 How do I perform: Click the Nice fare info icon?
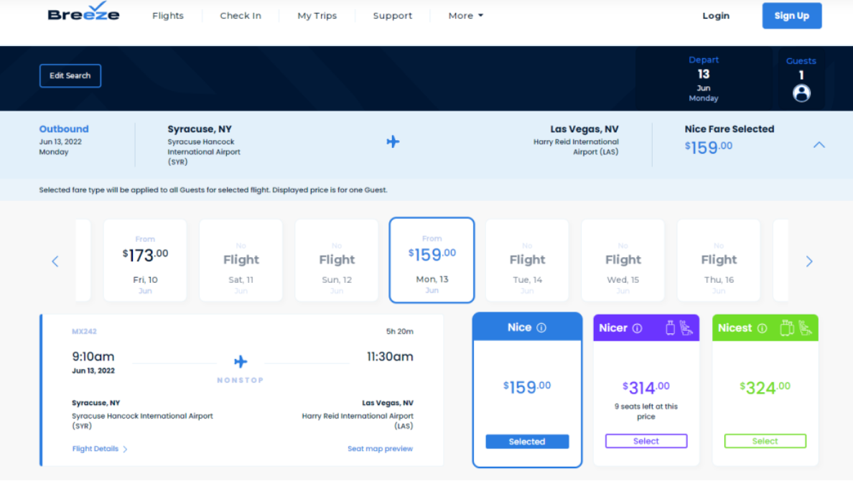tap(541, 328)
